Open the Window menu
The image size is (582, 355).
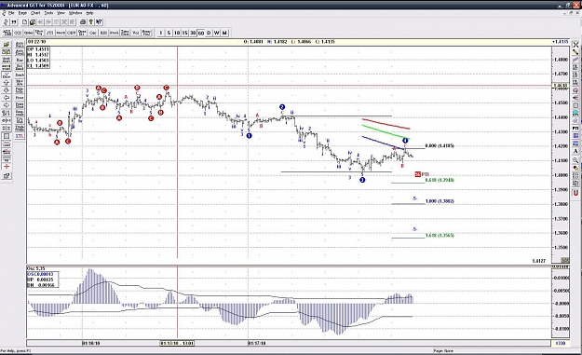click(75, 13)
